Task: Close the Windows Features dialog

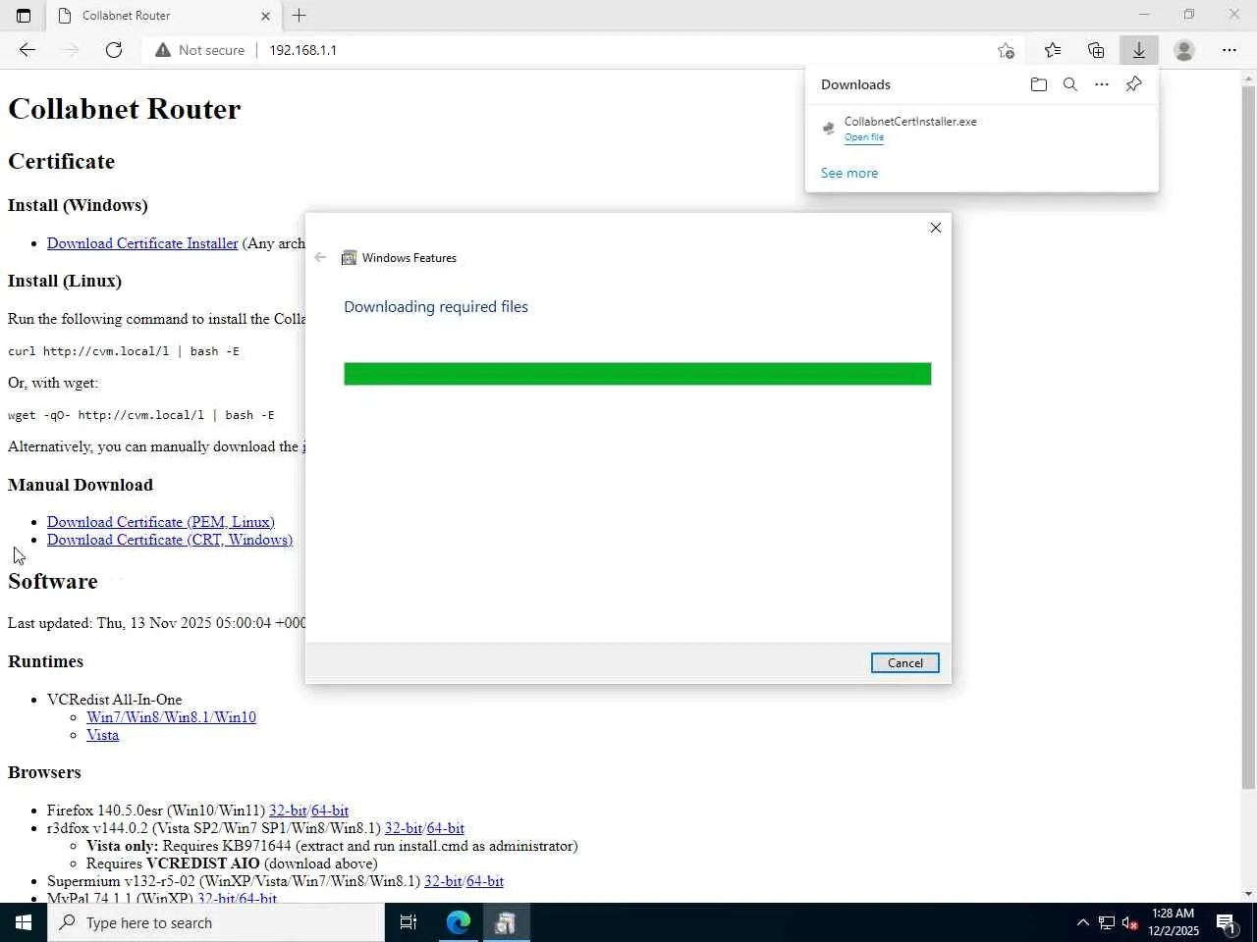Action: tap(936, 228)
